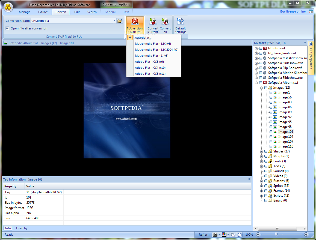
Task: Open the Conversion path dropdown
Action: pyautogui.click(x=114, y=21)
